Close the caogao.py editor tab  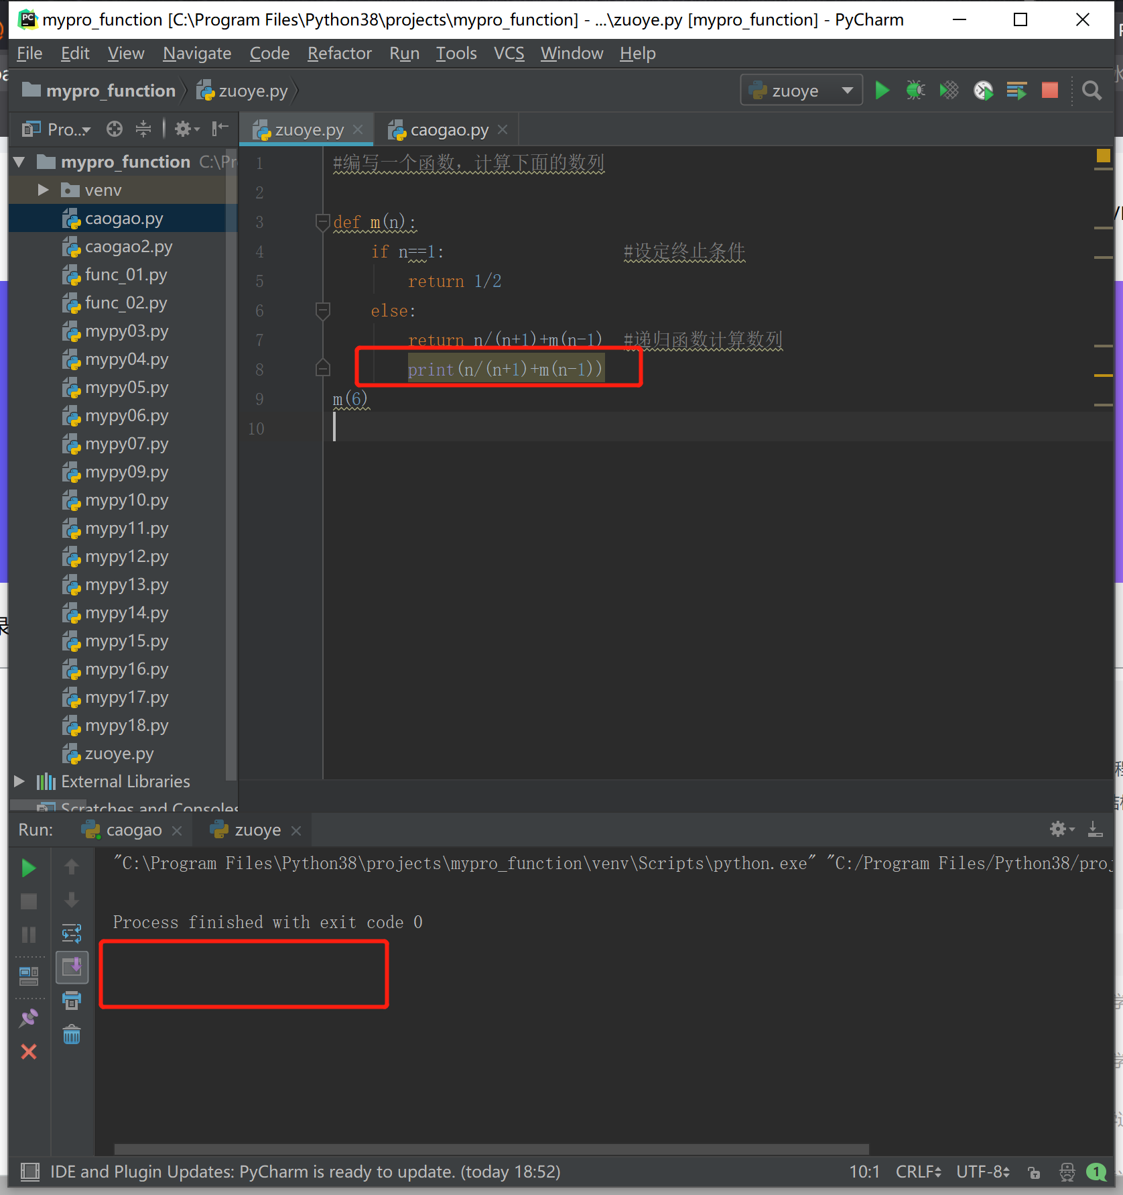pos(503,129)
